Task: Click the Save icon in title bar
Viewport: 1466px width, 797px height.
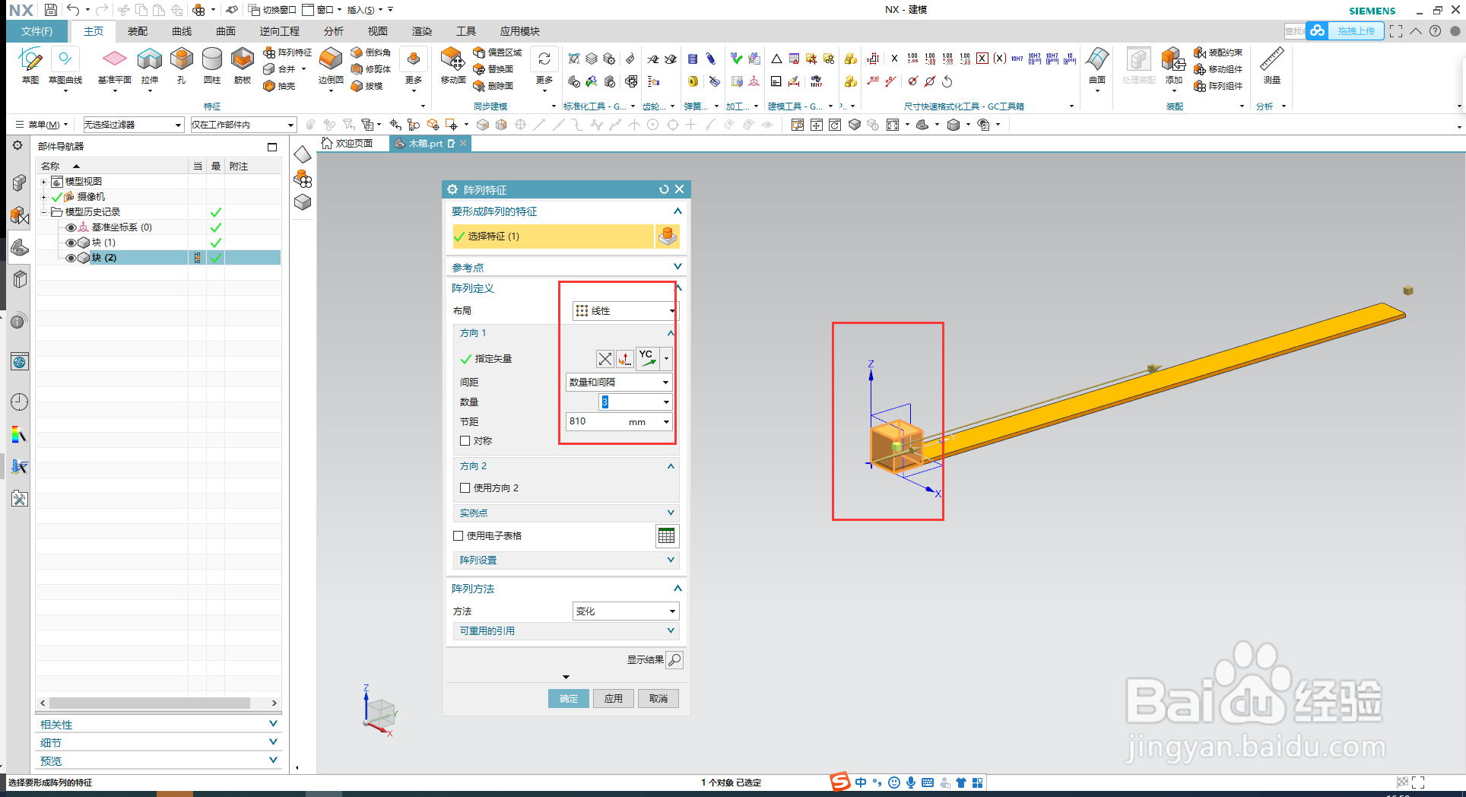Action: [x=50, y=10]
